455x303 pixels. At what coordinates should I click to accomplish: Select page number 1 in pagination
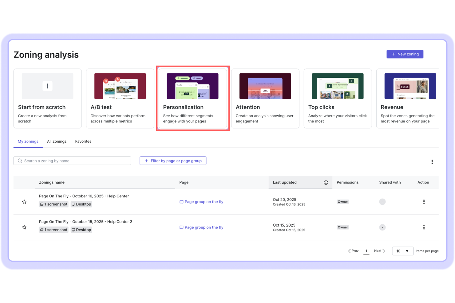(366, 251)
